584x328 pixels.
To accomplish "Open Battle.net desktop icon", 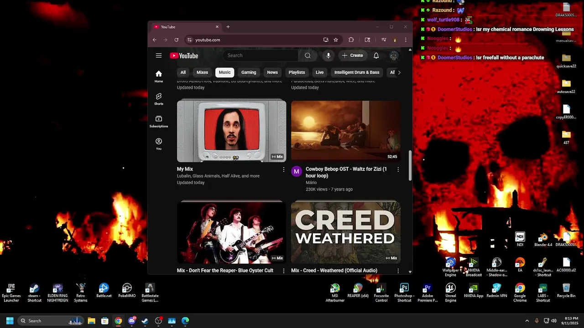I will tap(104, 291).
